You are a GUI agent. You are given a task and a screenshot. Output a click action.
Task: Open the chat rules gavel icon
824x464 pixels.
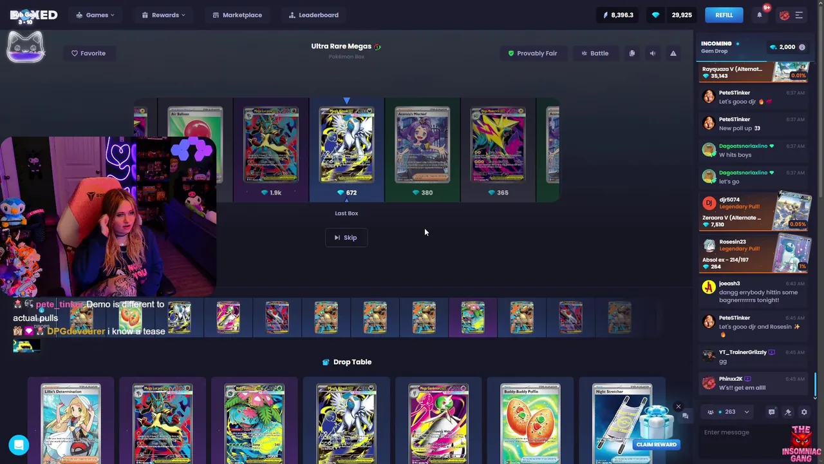[x=787, y=412]
